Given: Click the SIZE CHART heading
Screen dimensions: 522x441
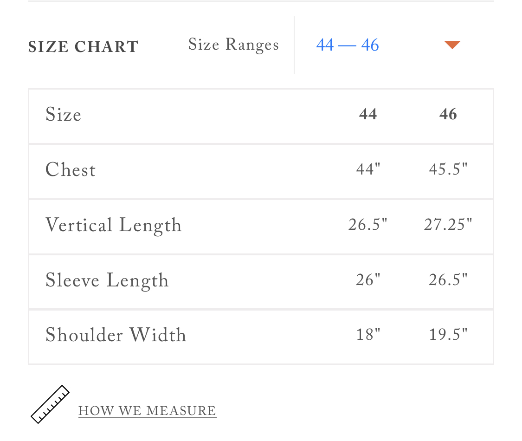Looking at the screenshot, I should 83,46.
